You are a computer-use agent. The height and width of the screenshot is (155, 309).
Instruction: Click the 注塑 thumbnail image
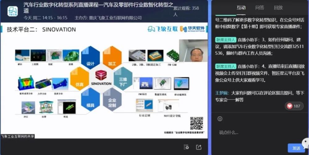[x=46, y=107]
